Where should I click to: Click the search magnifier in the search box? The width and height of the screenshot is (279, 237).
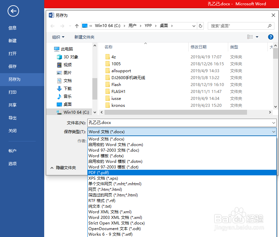[x=269, y=26]
